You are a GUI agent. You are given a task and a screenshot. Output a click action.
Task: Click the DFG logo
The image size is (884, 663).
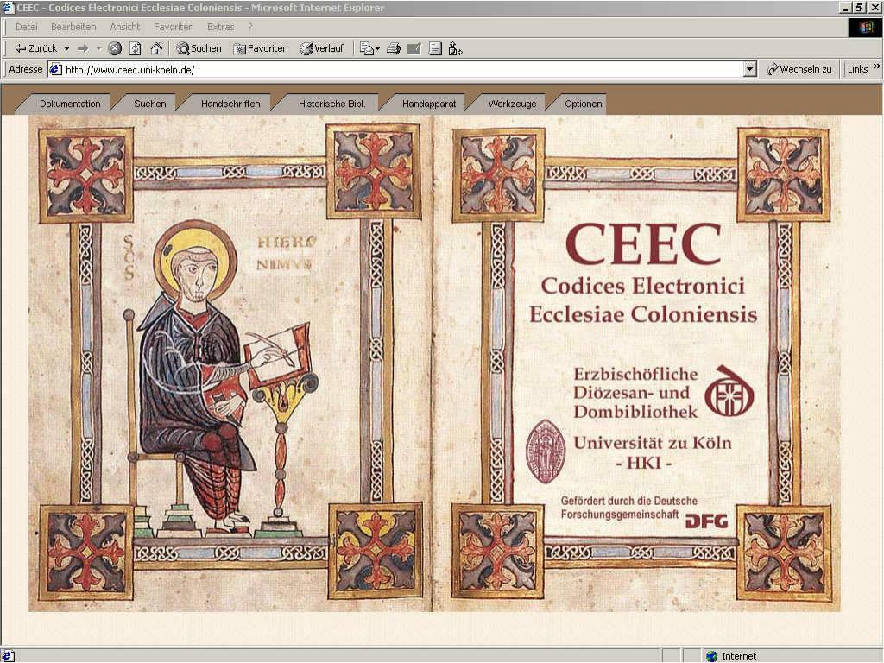click(x=706, y=521)
